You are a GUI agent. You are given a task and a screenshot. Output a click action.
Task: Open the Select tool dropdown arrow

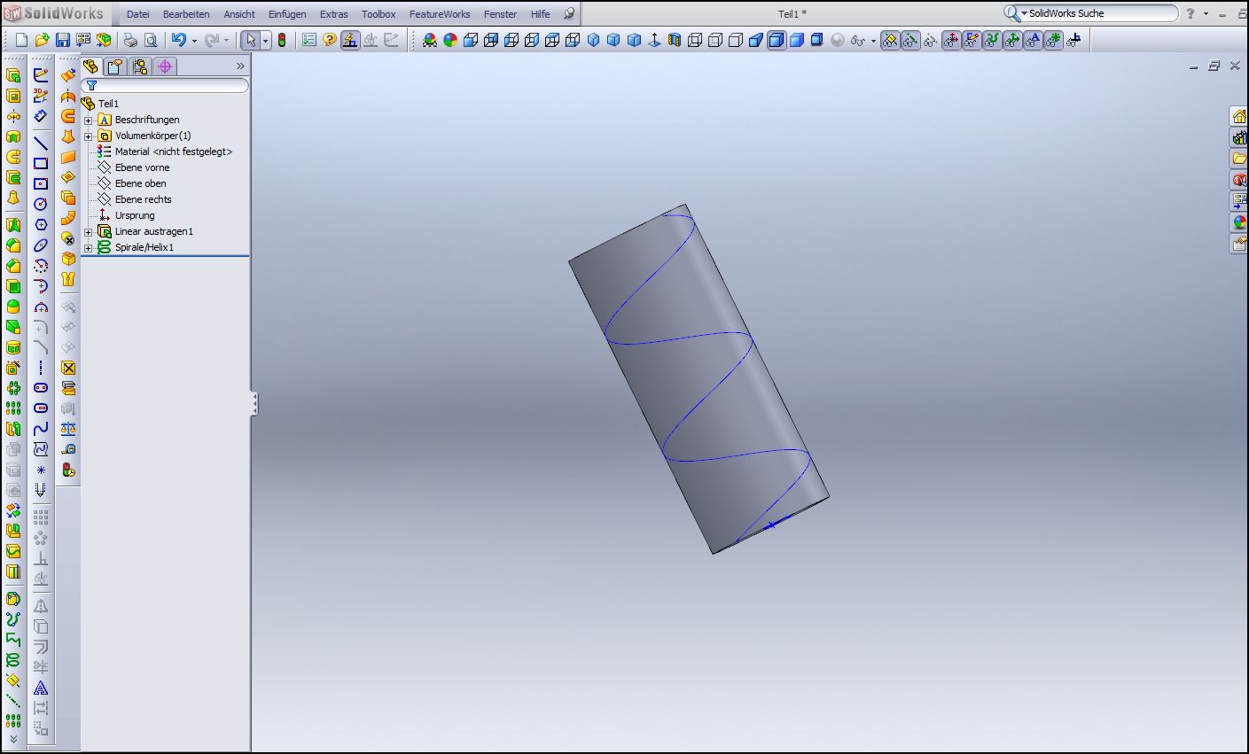coord(265,40)
